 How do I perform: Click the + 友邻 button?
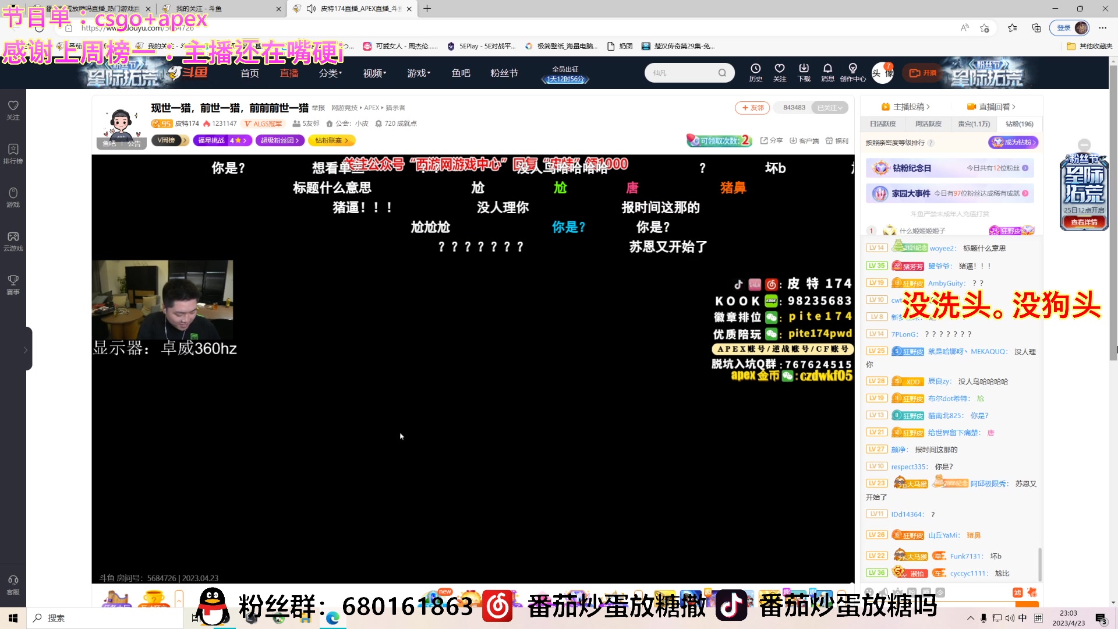752,108
